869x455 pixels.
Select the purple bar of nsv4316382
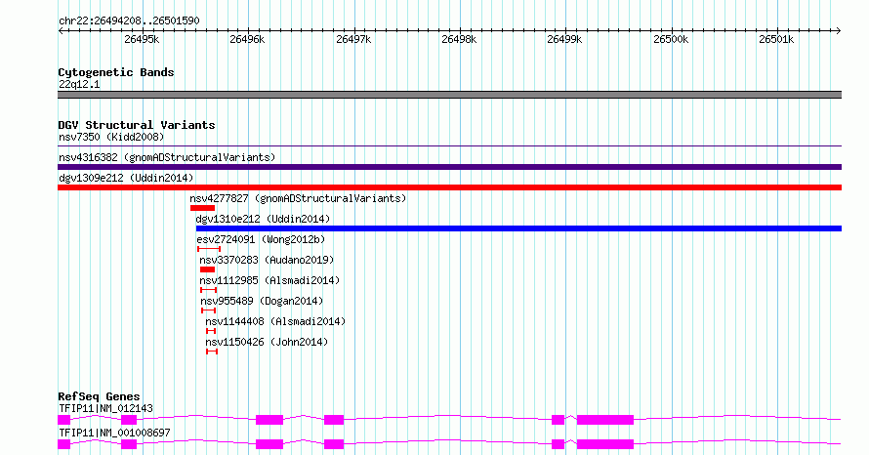tap(449, 167)
